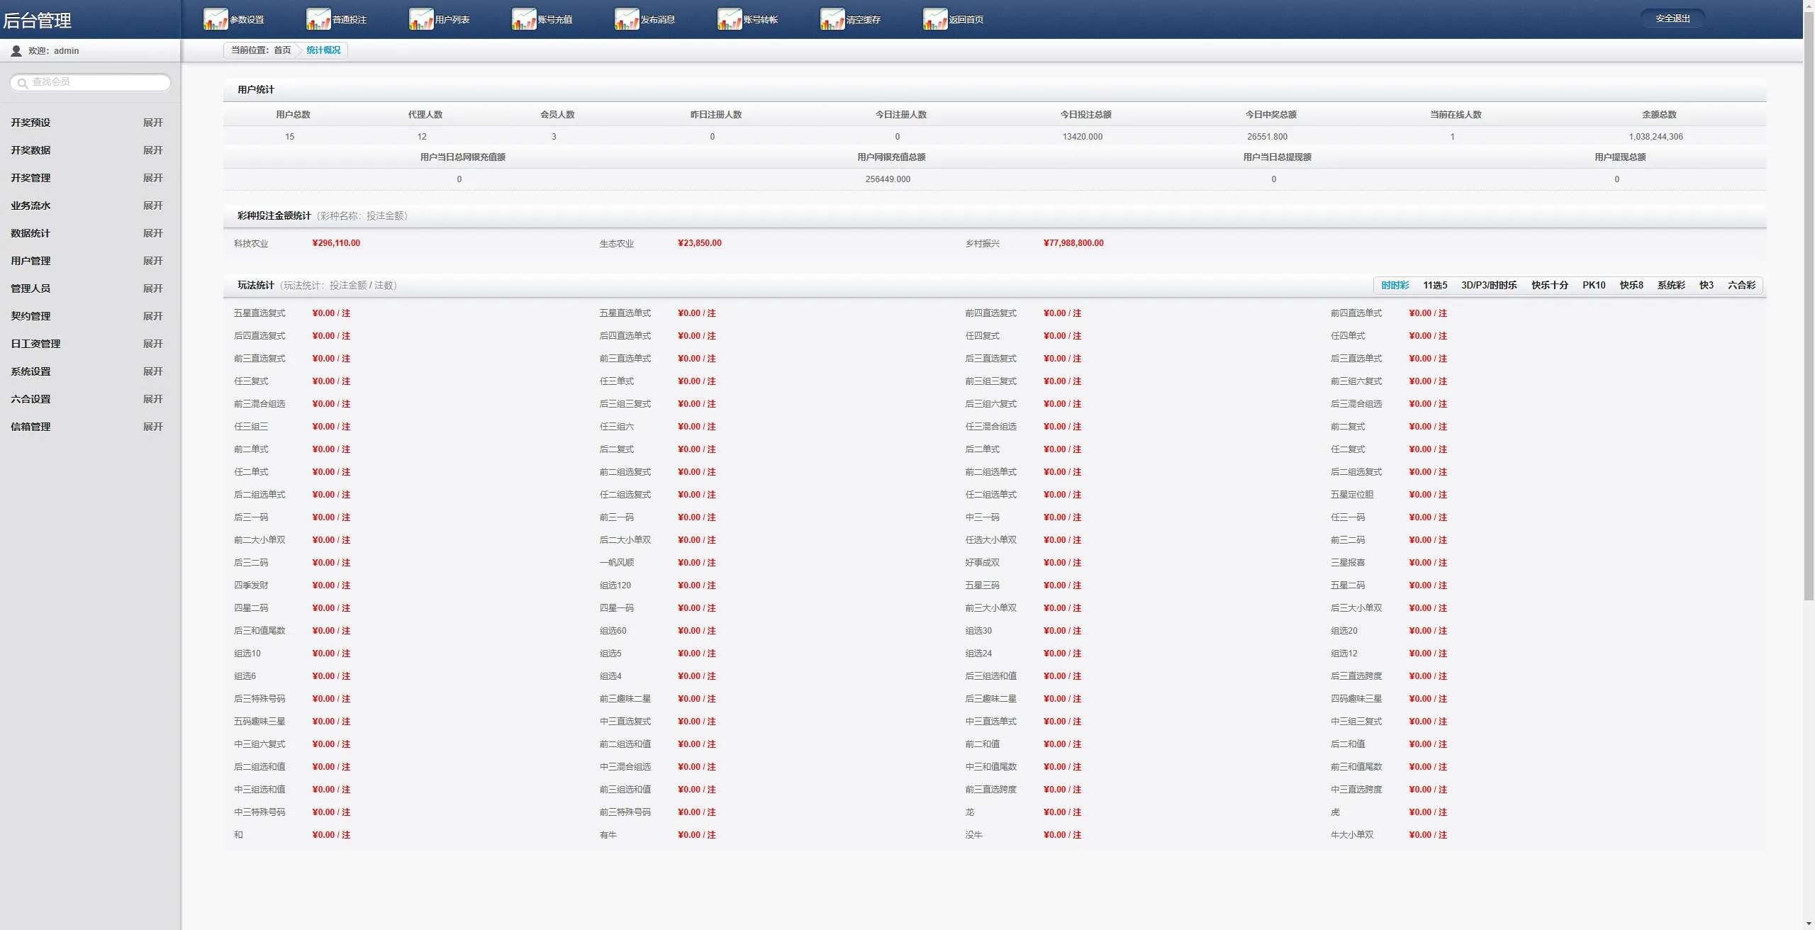Switch to the 快乐十分 tab
Screen dimensions: 1815x930
[1550, 285]
